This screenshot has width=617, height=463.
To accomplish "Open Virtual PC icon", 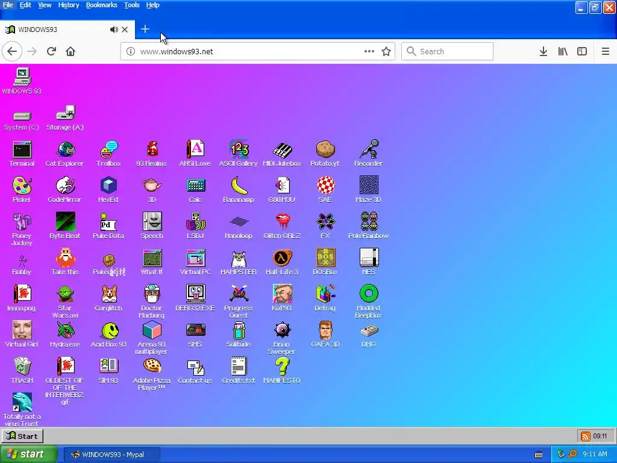I will coord(195,263).
